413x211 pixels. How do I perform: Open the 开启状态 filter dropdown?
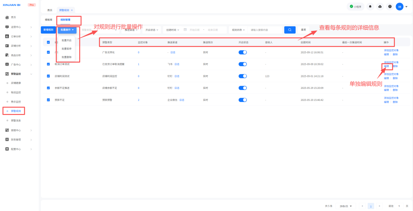click(152, 30)
